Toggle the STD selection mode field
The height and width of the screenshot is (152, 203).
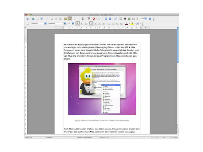point(108,137)
